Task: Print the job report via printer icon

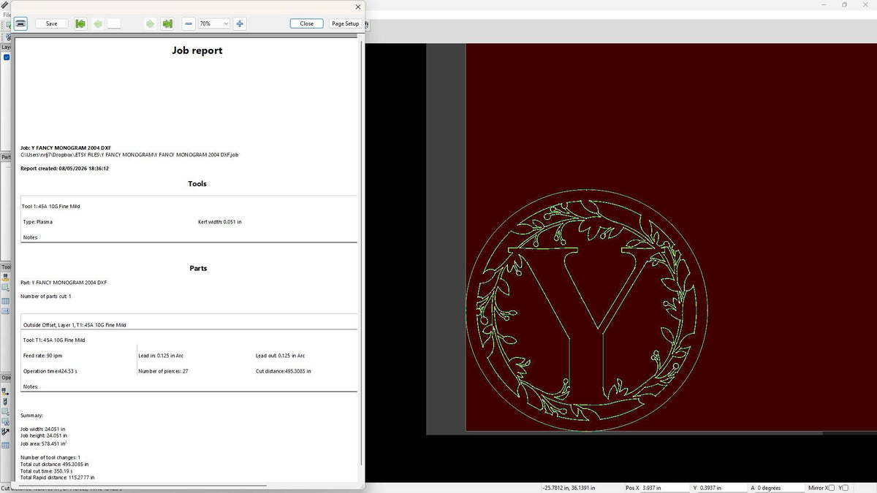Action: 20,23
